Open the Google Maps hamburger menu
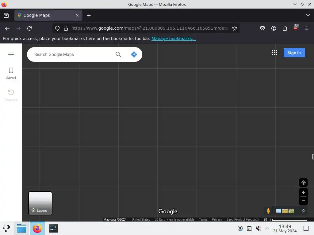Screen dimensions: 314x235 point(11,54)
